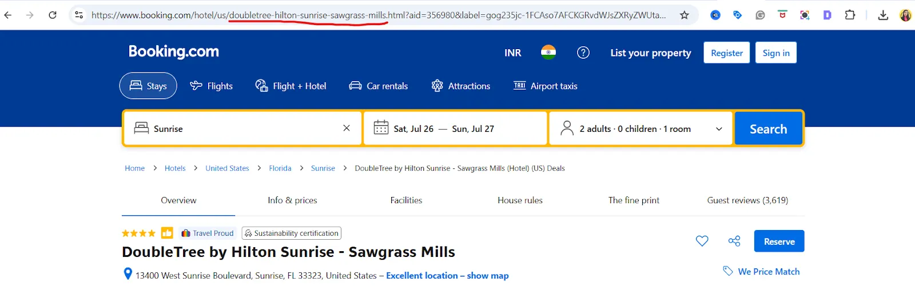
Task: Click the blue Search button
Action: tap(768, 128)
